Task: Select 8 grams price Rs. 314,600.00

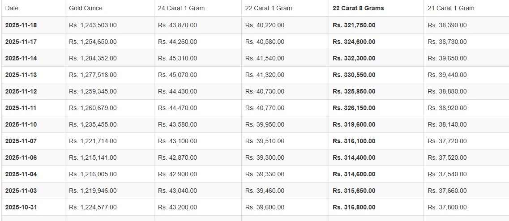Action: 354,174
